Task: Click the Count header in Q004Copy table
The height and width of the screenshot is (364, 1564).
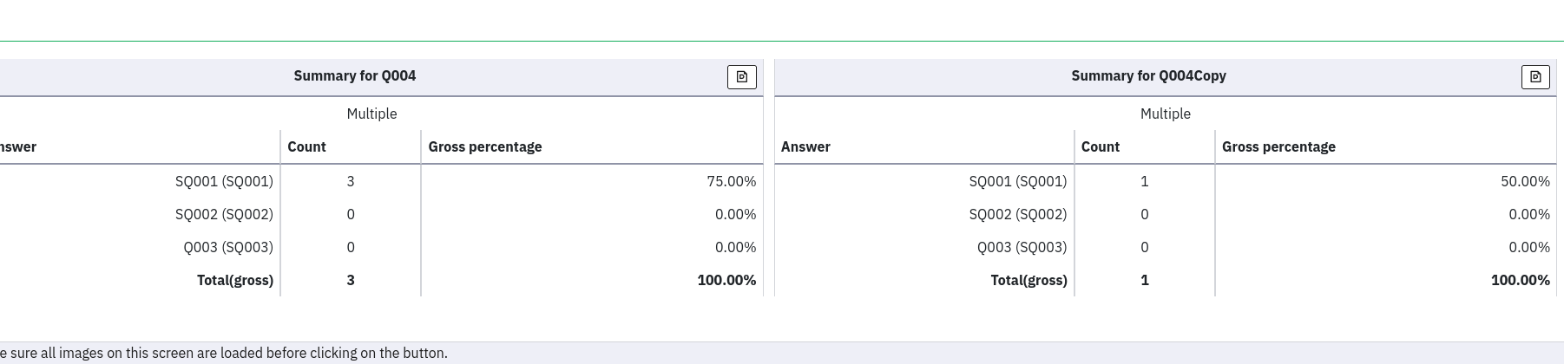Action: pyautogui.click(x=1100, y=147)
